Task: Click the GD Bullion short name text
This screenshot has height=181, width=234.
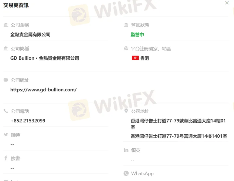Action: tap(22, 58)
